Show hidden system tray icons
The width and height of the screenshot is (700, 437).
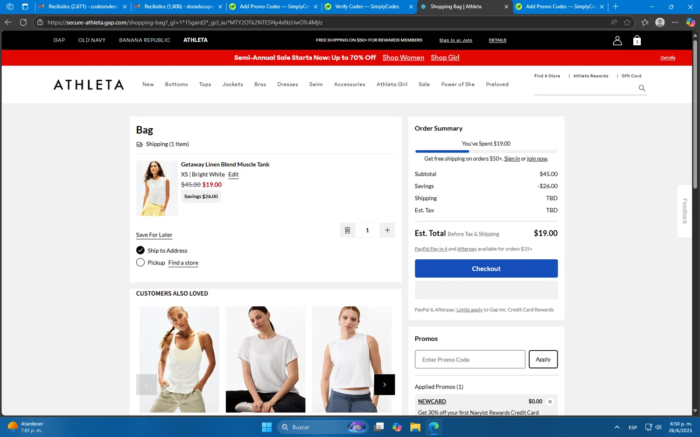(x=616, y=427)
